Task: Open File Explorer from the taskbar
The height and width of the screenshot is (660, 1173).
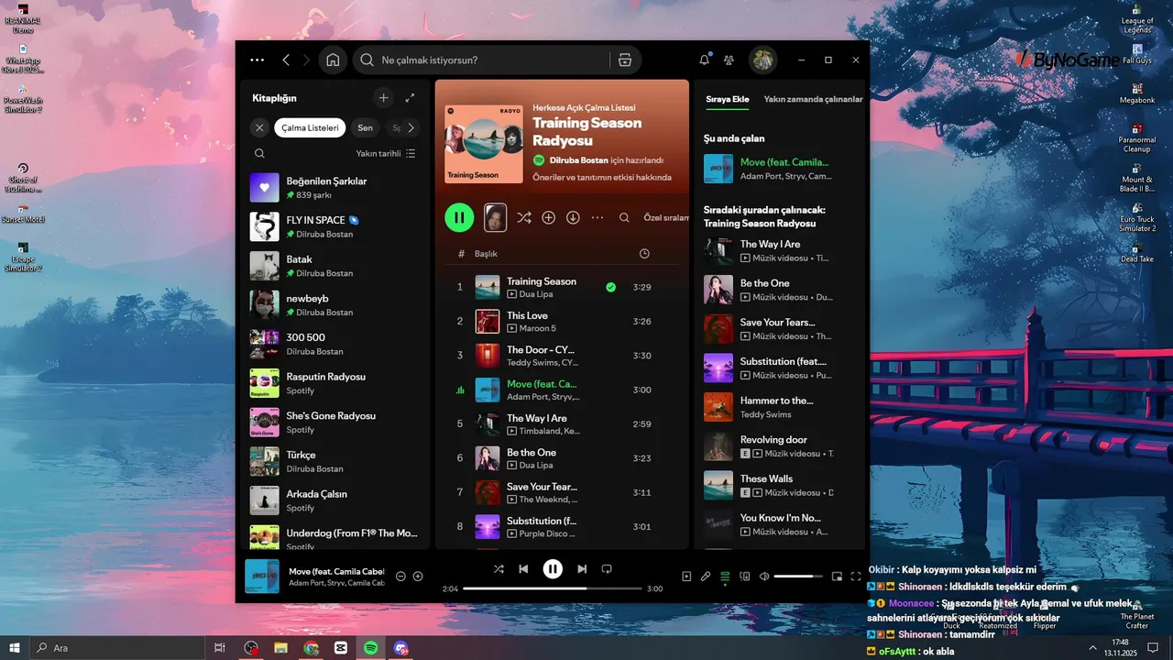Action: (281, 648)
